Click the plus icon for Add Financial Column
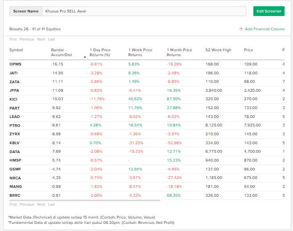Viewport: 293px width, 231px height. (x=241, y=29)
